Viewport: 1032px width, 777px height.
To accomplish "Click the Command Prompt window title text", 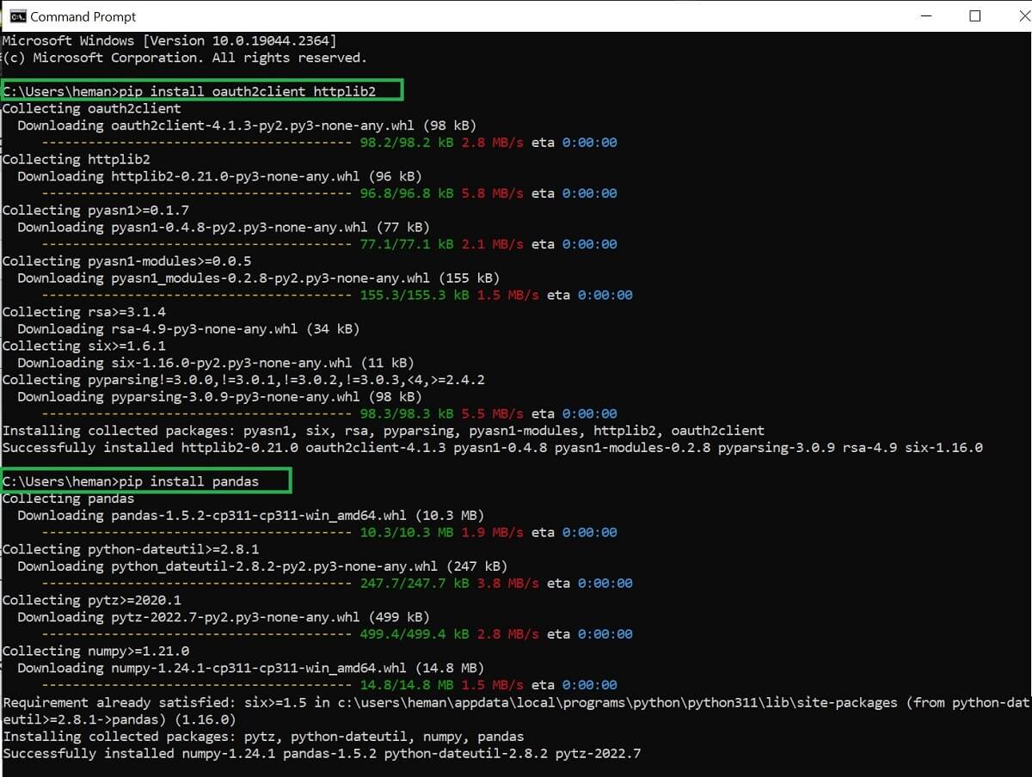I will [83, 16].
